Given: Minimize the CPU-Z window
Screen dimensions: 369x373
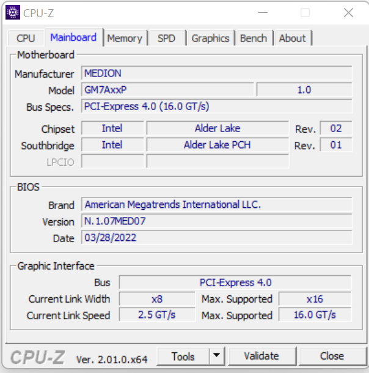Looking at the screenshot, I should [x=263, y=13].
